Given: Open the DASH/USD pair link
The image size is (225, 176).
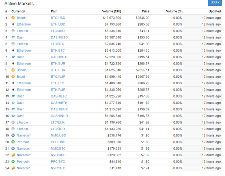Looking at the screenshot, I should pos(59,37).
